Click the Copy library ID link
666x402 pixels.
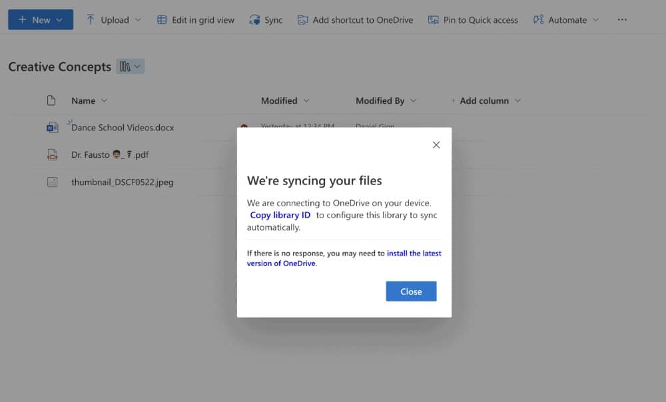click(280, 215)
